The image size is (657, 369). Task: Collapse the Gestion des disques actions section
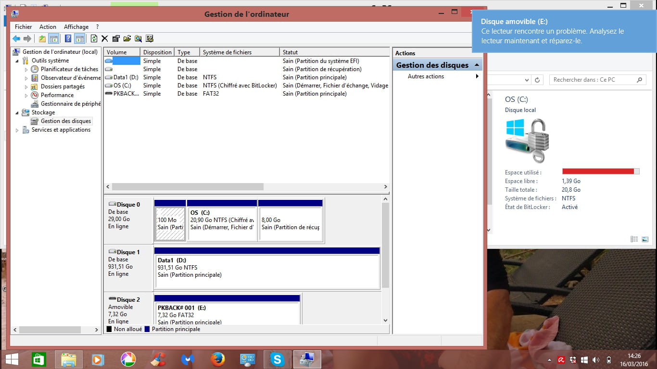click(x=477, y=65)
